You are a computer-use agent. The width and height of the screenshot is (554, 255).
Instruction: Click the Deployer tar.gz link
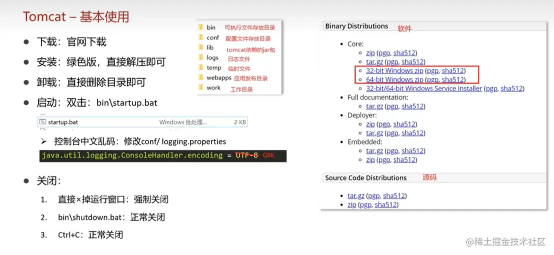[374, 133]
